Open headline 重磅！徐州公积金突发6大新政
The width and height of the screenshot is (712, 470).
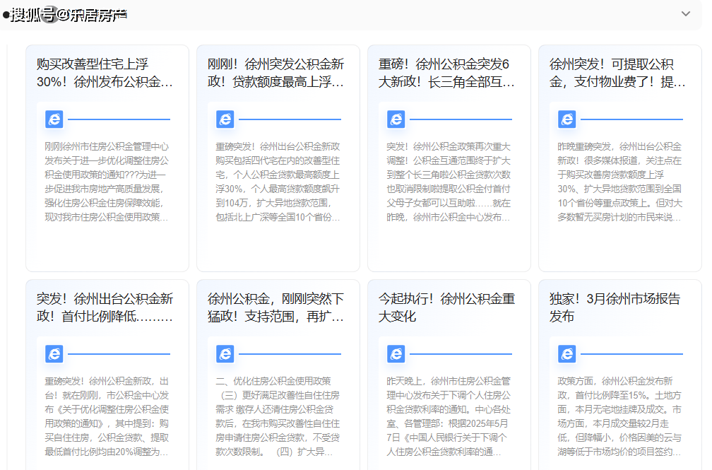coord(448,73)
